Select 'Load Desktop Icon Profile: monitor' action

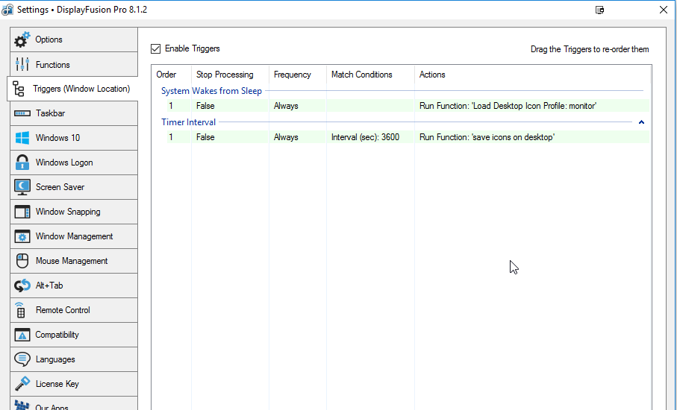tap(508, 106)
